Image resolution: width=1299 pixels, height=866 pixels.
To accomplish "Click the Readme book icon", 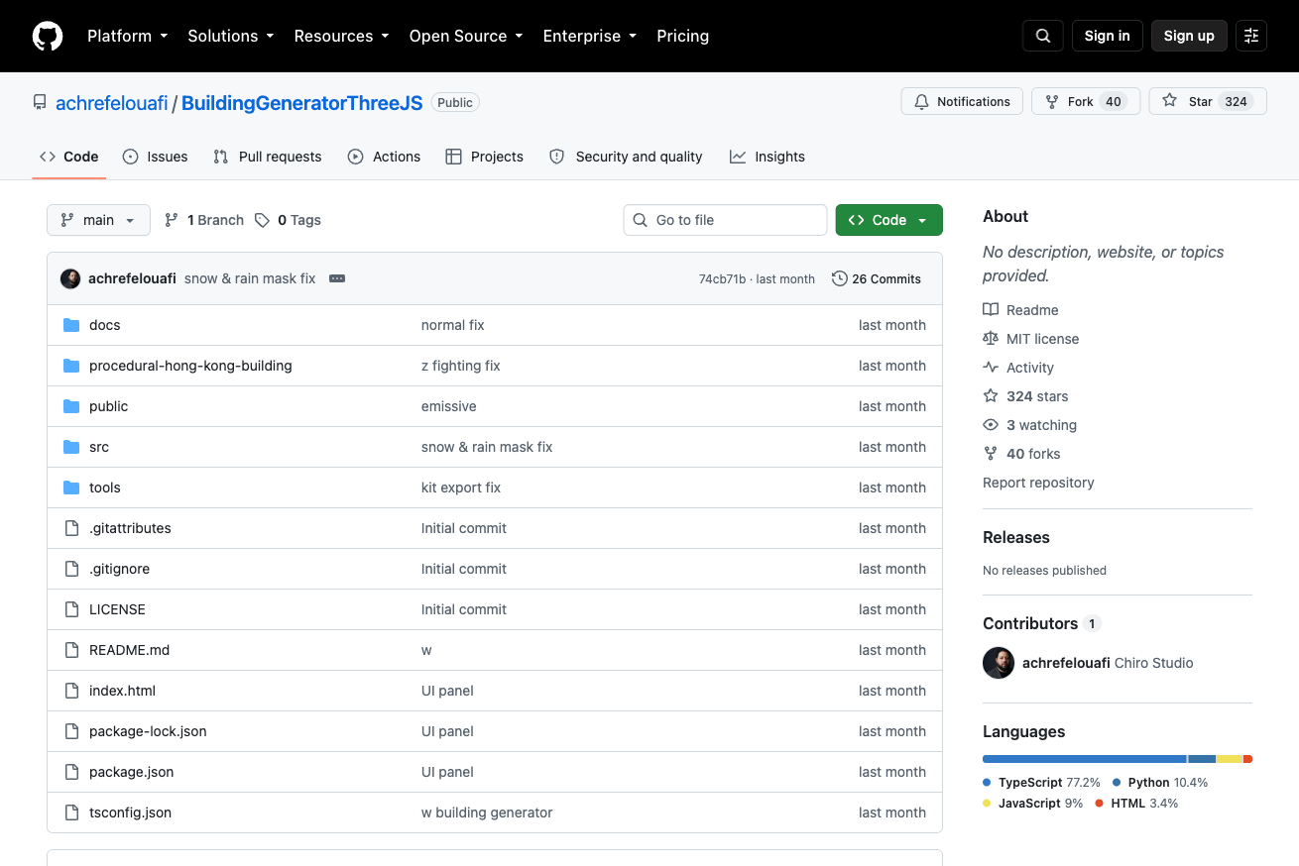I will point(991,310).
